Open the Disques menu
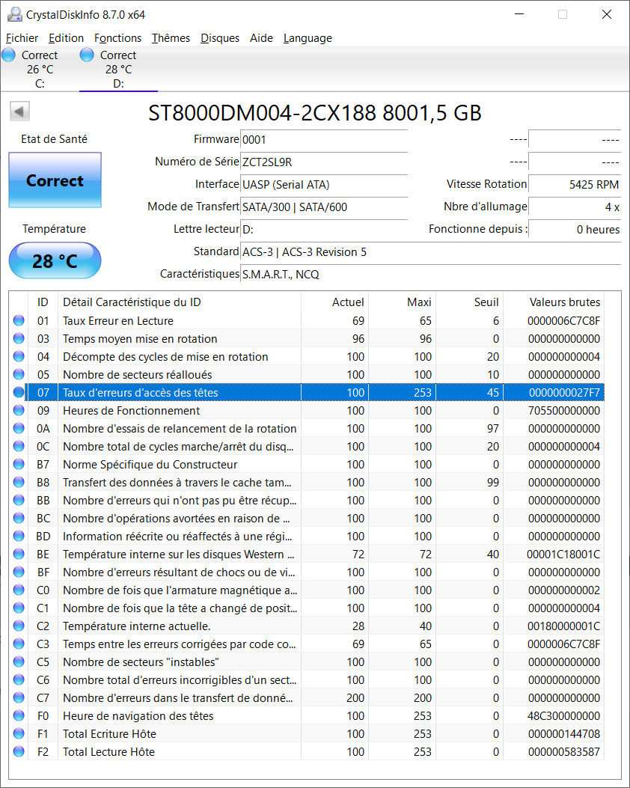Image resolution: width=630 pixels, height=788 pixels. coord(220,38)
